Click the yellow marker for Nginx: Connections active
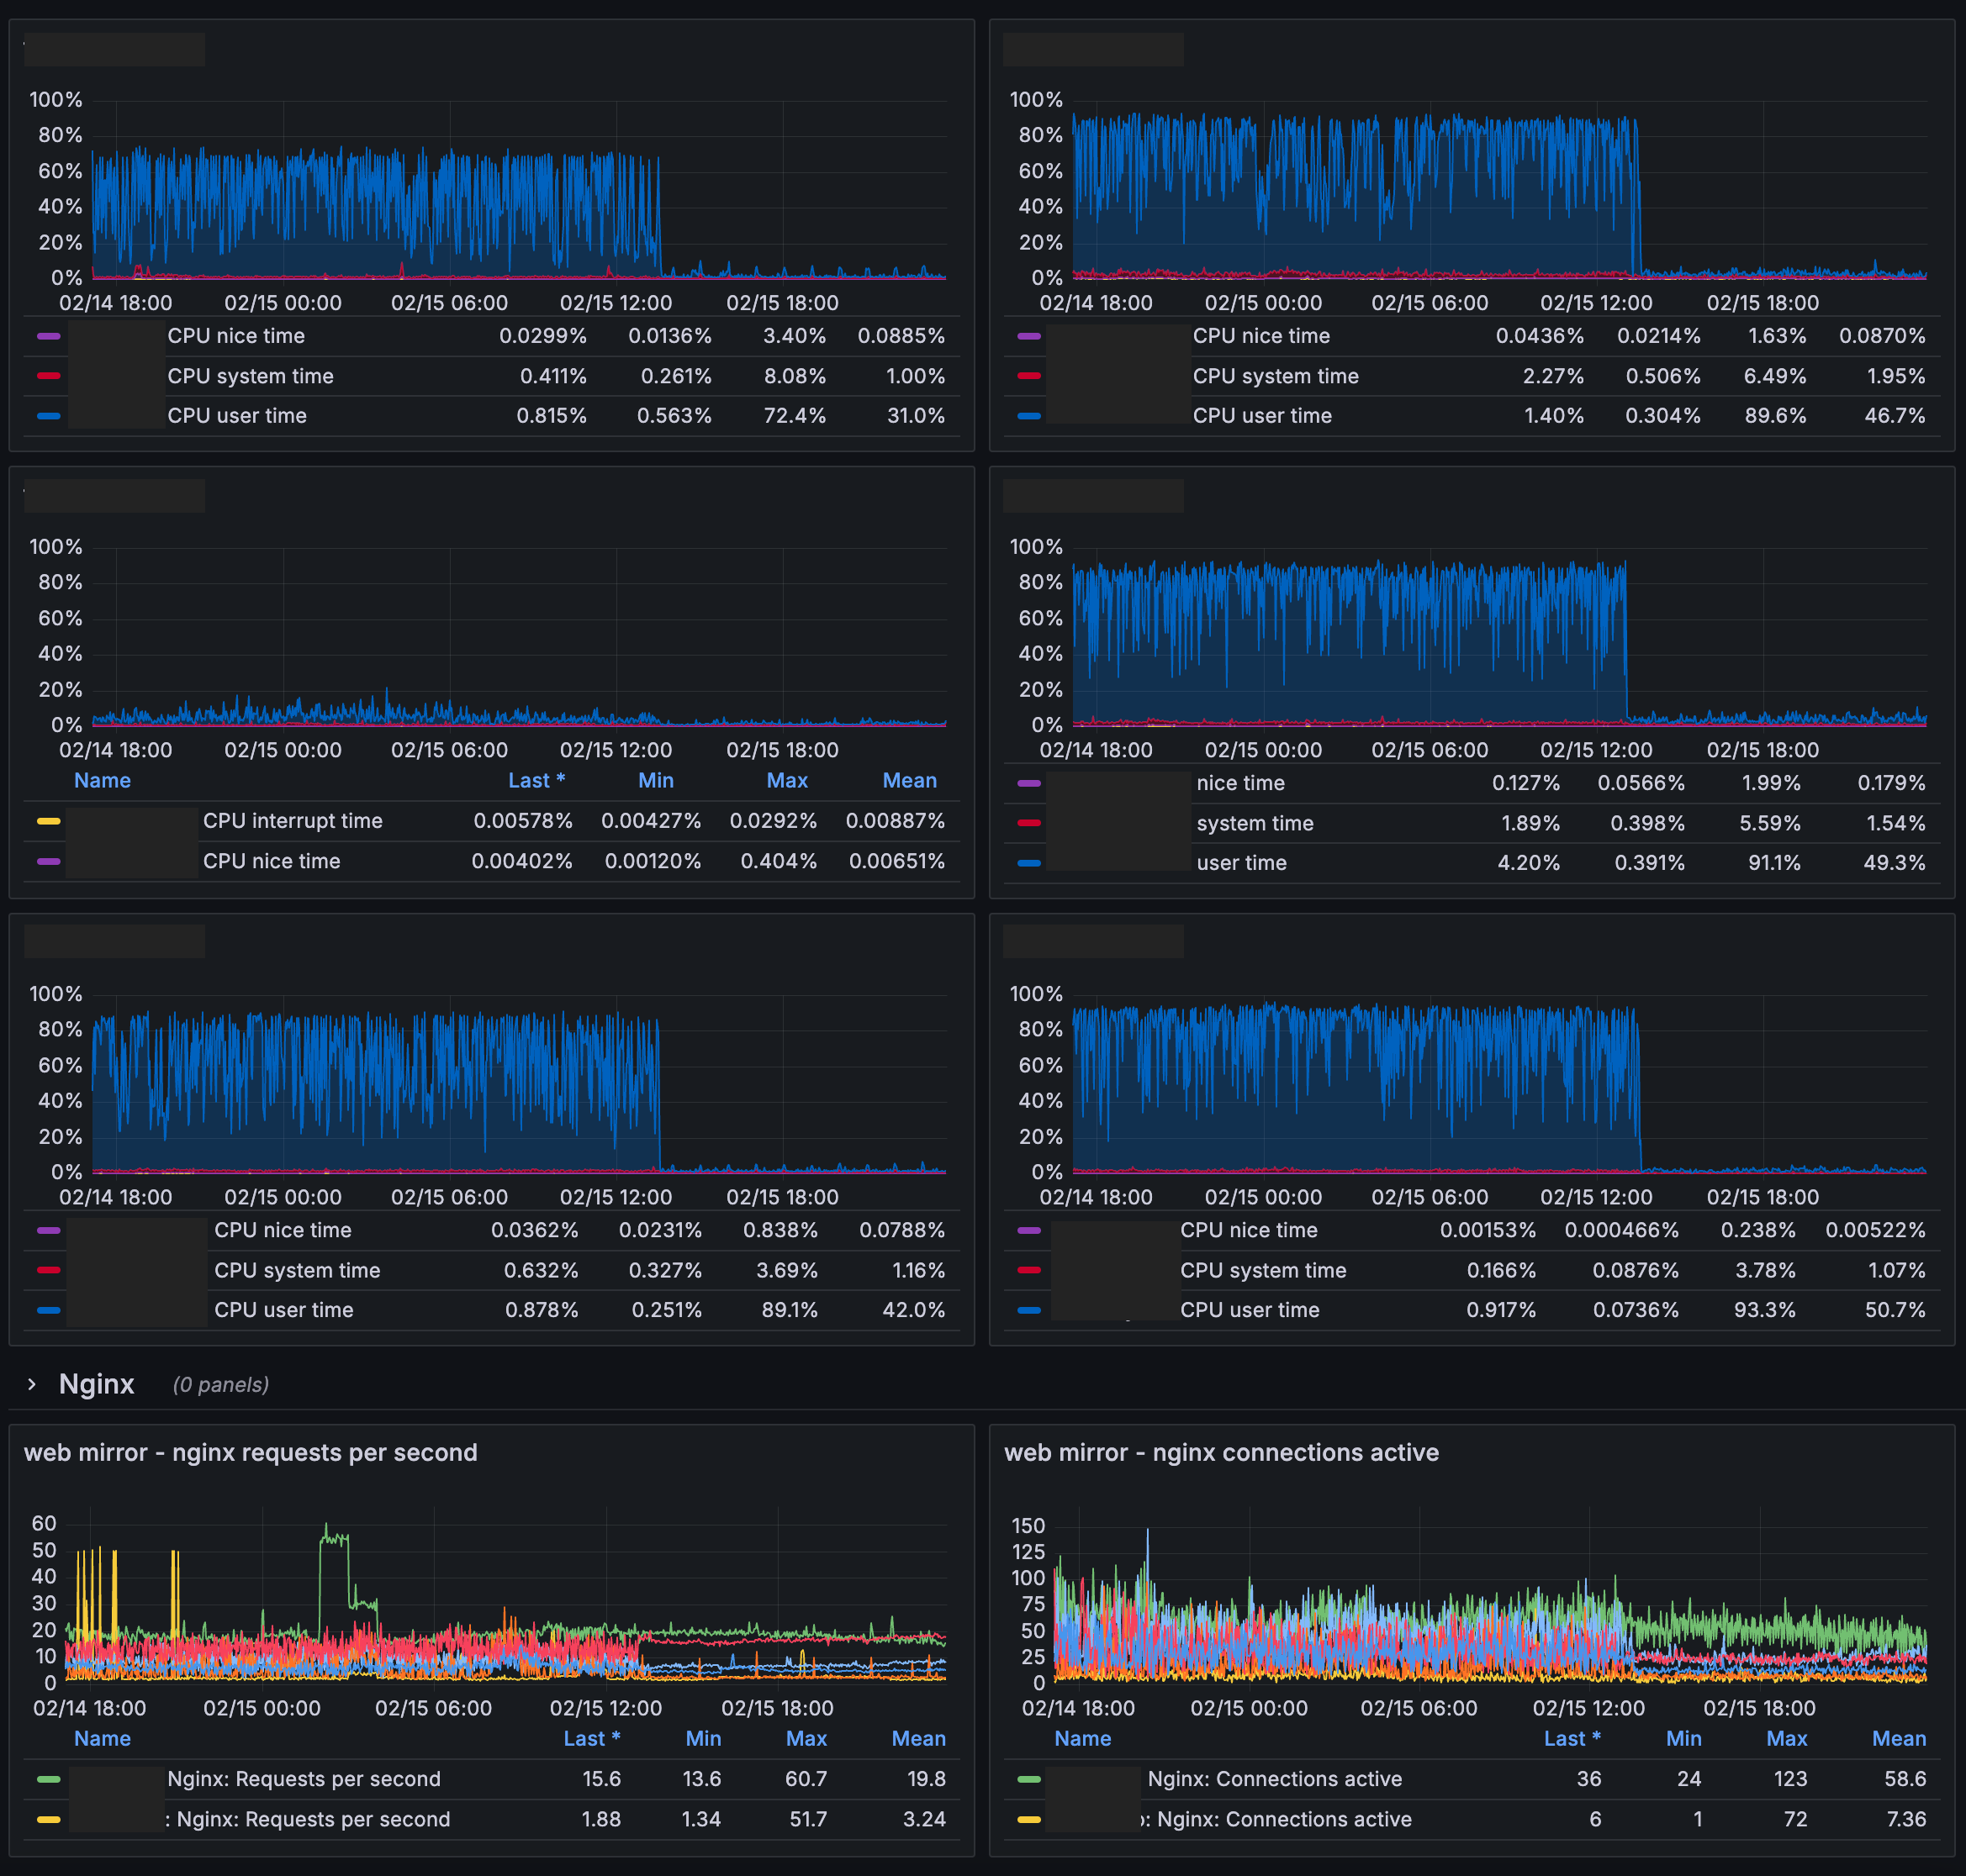Viewport: 1966px width, 1876px height. coord(1028,1819)
